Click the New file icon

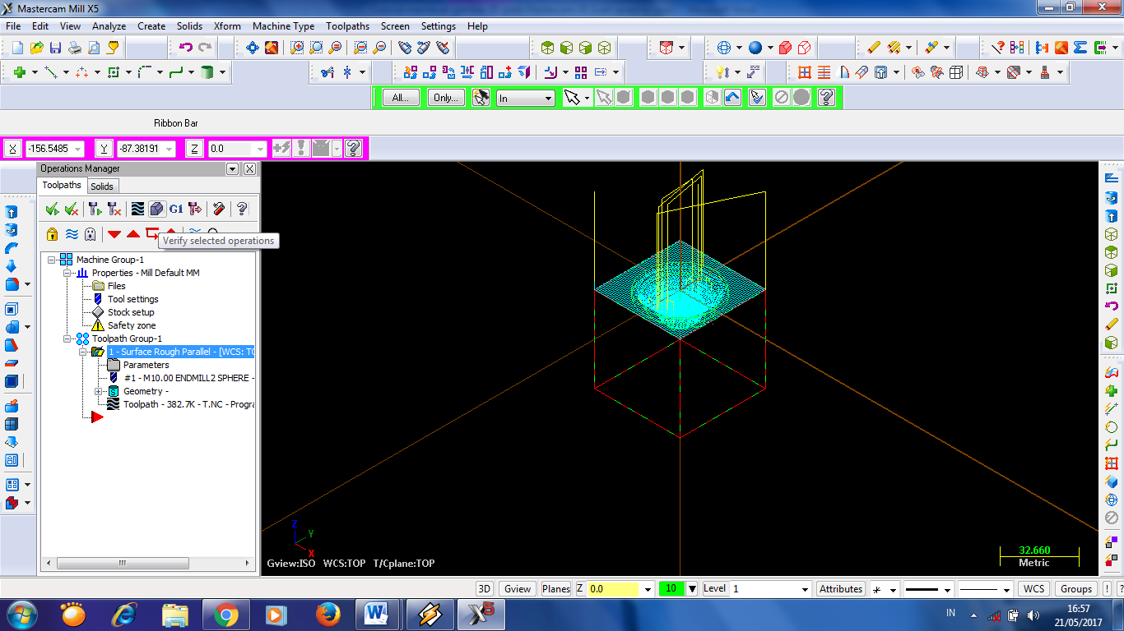click(x=17, y=48)
